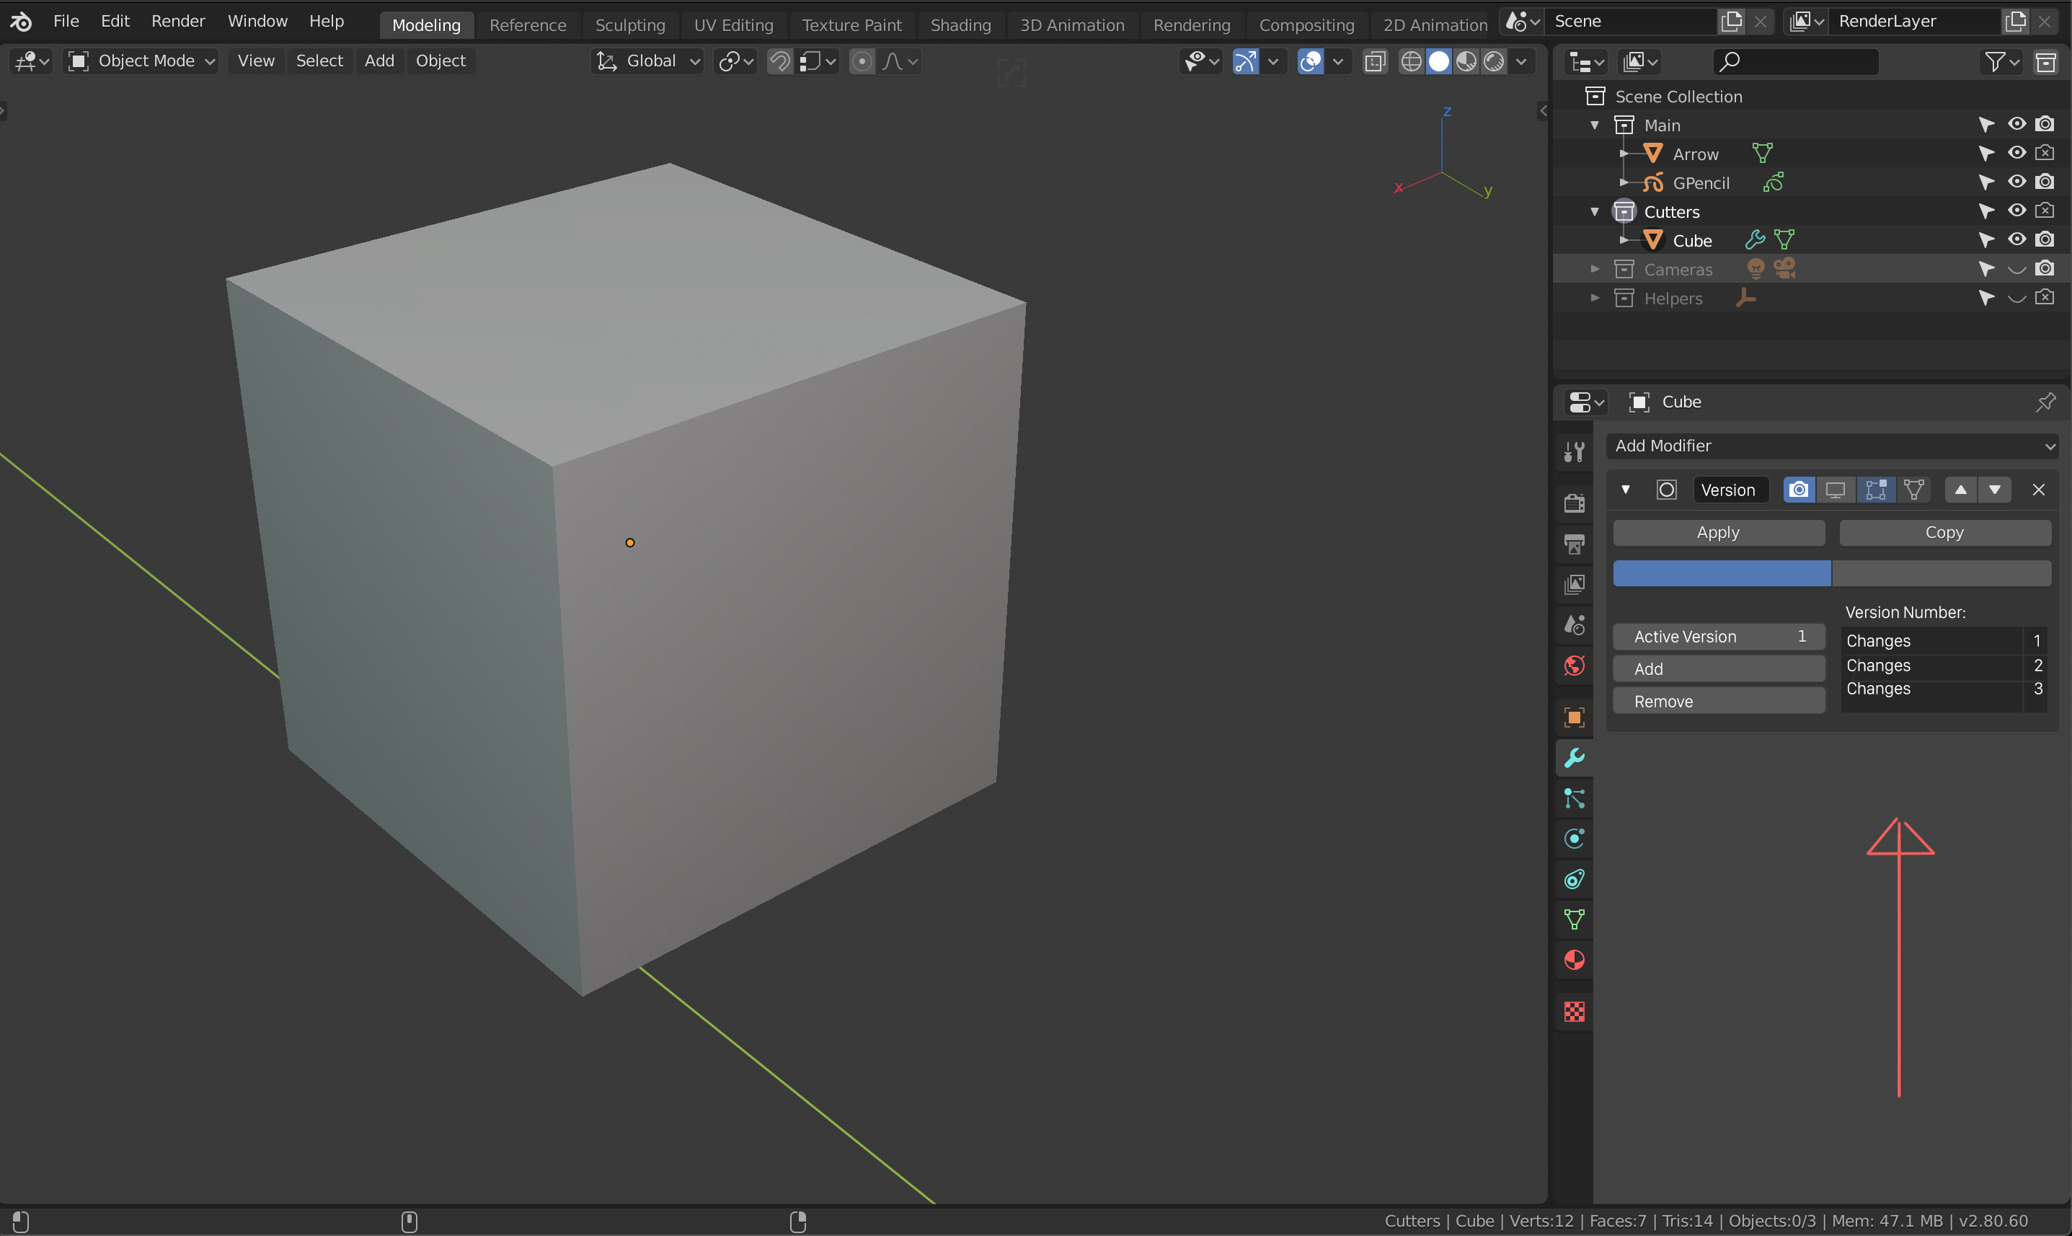
Task: Open the Output properties tab
Action: coord(1573,544)
